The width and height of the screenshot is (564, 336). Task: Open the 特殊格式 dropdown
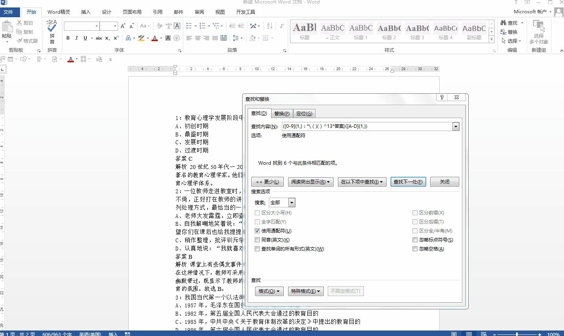tap(306, 291)
